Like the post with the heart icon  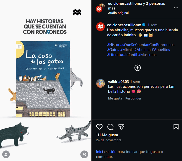click(x=99, y=127)
